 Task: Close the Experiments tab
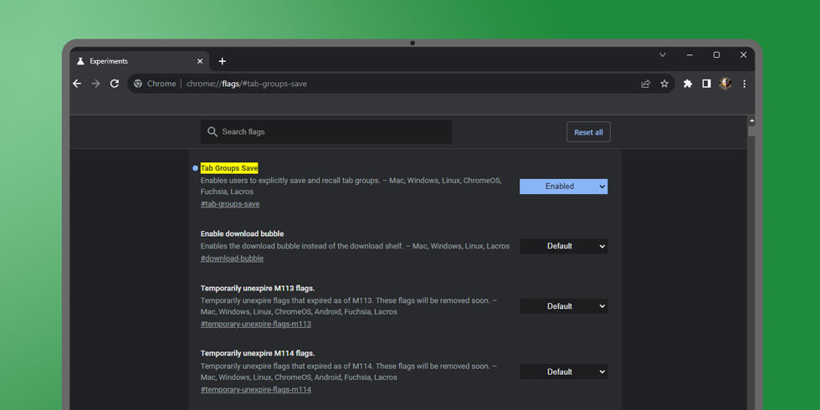point(200,61)
